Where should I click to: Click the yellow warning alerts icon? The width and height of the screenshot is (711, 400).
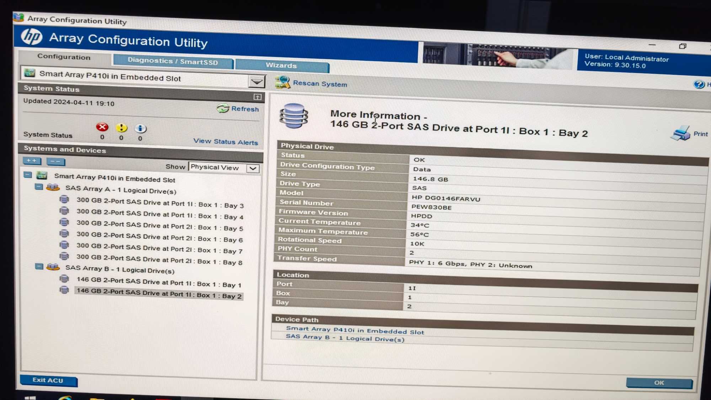[x=121, y=128]
